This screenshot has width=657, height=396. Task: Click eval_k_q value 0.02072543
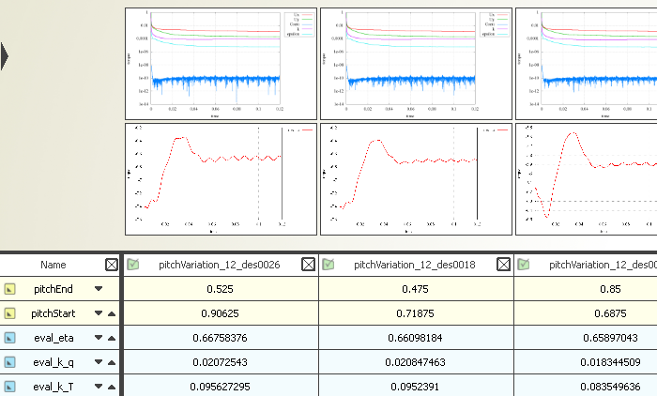(221, 361)
